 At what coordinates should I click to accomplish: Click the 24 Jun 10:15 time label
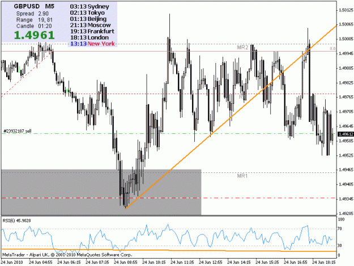click(154, 262)
